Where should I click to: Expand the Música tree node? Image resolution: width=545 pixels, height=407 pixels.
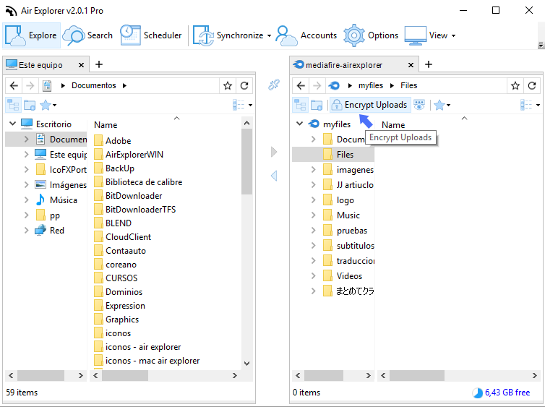(26, 200)
